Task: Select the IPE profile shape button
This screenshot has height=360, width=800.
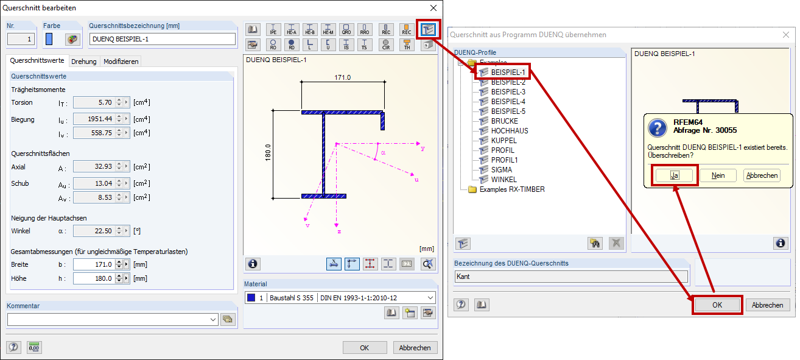Action: point(273,29)
